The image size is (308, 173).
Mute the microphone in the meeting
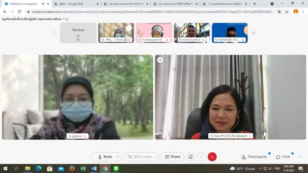(104, 157)
